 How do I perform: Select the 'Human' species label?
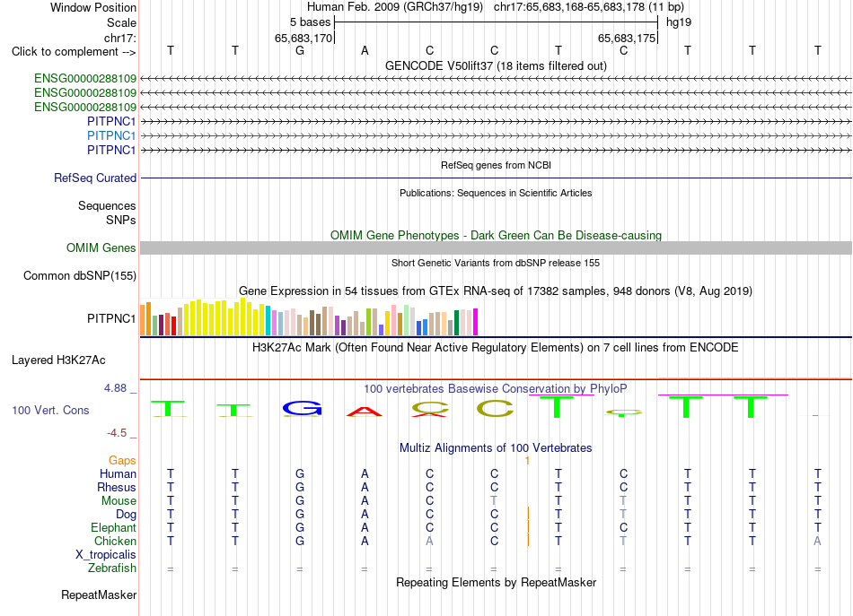click(x=118, y=474)
